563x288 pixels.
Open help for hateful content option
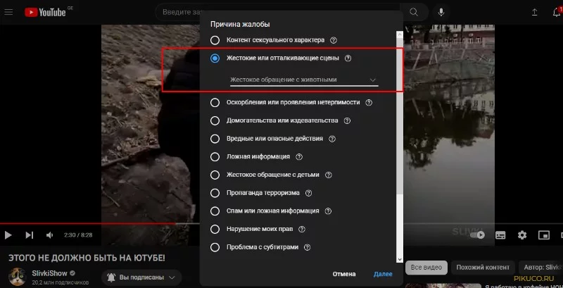pyautogui.click(x=369, y=102)
